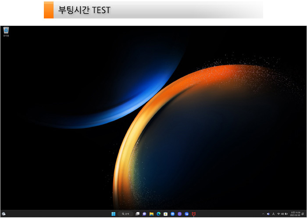Open Microsoft Store from taskbar
This screenshot has width=307, height=219.
[x=165, y=214]
